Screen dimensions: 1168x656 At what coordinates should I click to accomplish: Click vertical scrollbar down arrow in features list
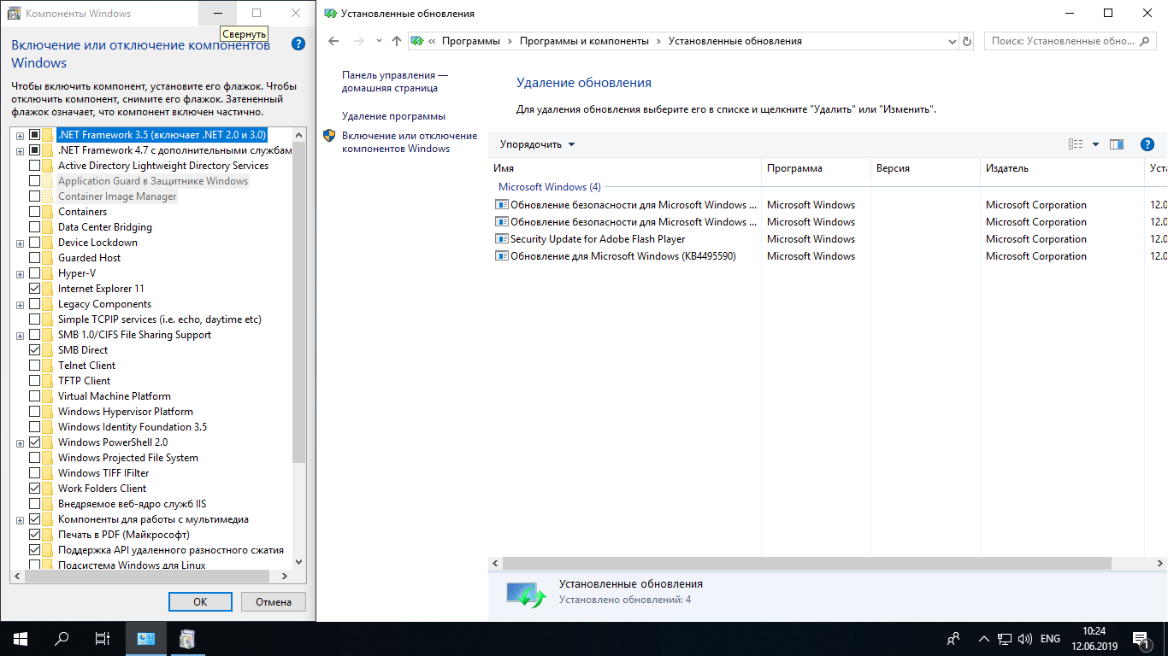(x=298, y=562)
